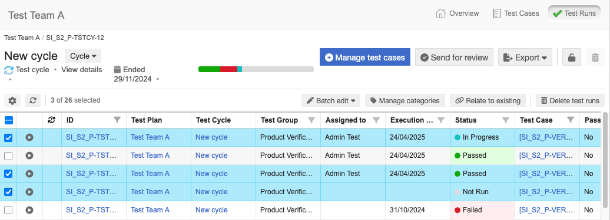This screenshot has height=220, width=610.
Task: Open the Export dropdown
Action: [x=525, y=57]
